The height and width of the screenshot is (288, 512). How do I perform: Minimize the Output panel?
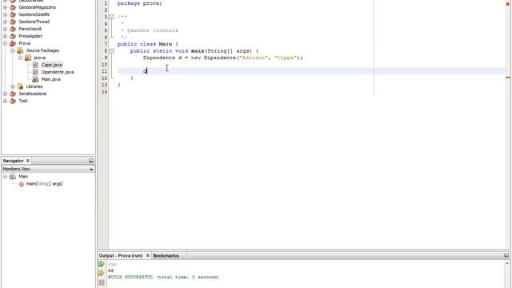click(506, 255)
